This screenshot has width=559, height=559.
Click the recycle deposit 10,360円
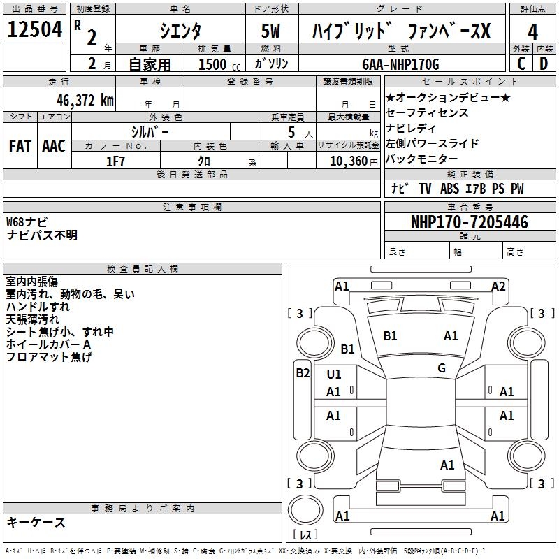354,161
